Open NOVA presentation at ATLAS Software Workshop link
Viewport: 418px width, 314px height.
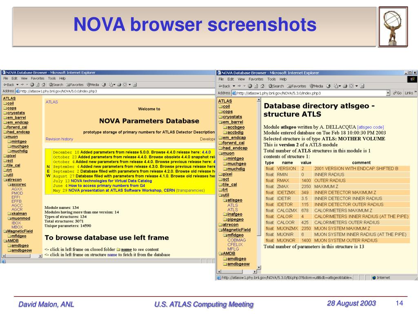click(x=122, y=191)
